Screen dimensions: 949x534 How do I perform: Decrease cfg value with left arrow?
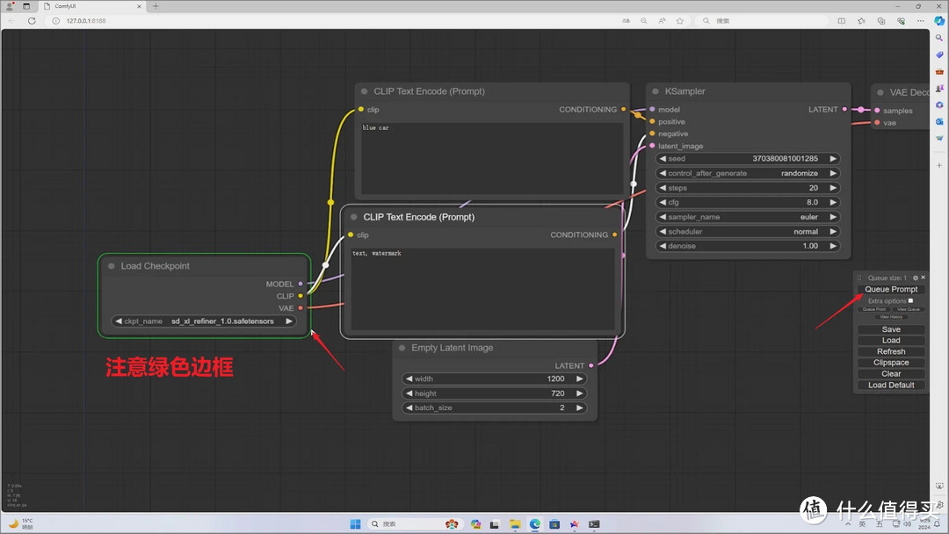click(663, 203)
